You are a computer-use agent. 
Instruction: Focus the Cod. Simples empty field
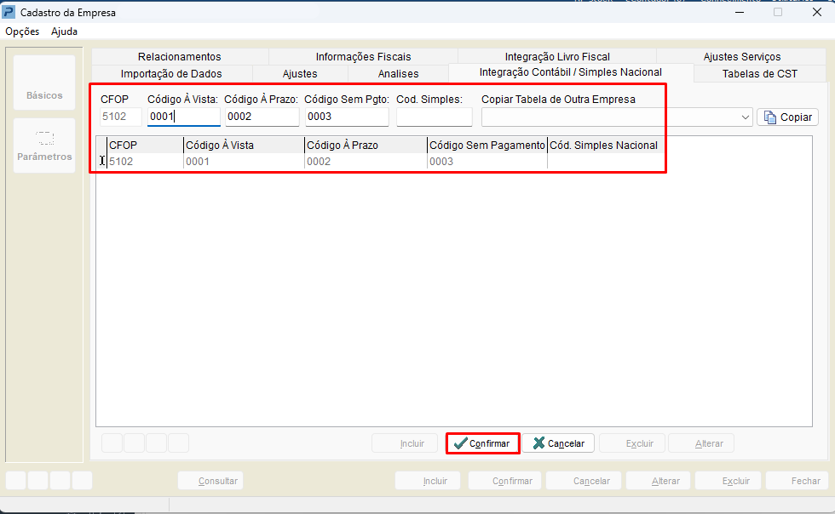[434, 117]
